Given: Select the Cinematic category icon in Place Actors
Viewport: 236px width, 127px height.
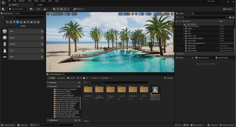Looking at the screenshot, I should pyautogui.click(x=21, y=22).
